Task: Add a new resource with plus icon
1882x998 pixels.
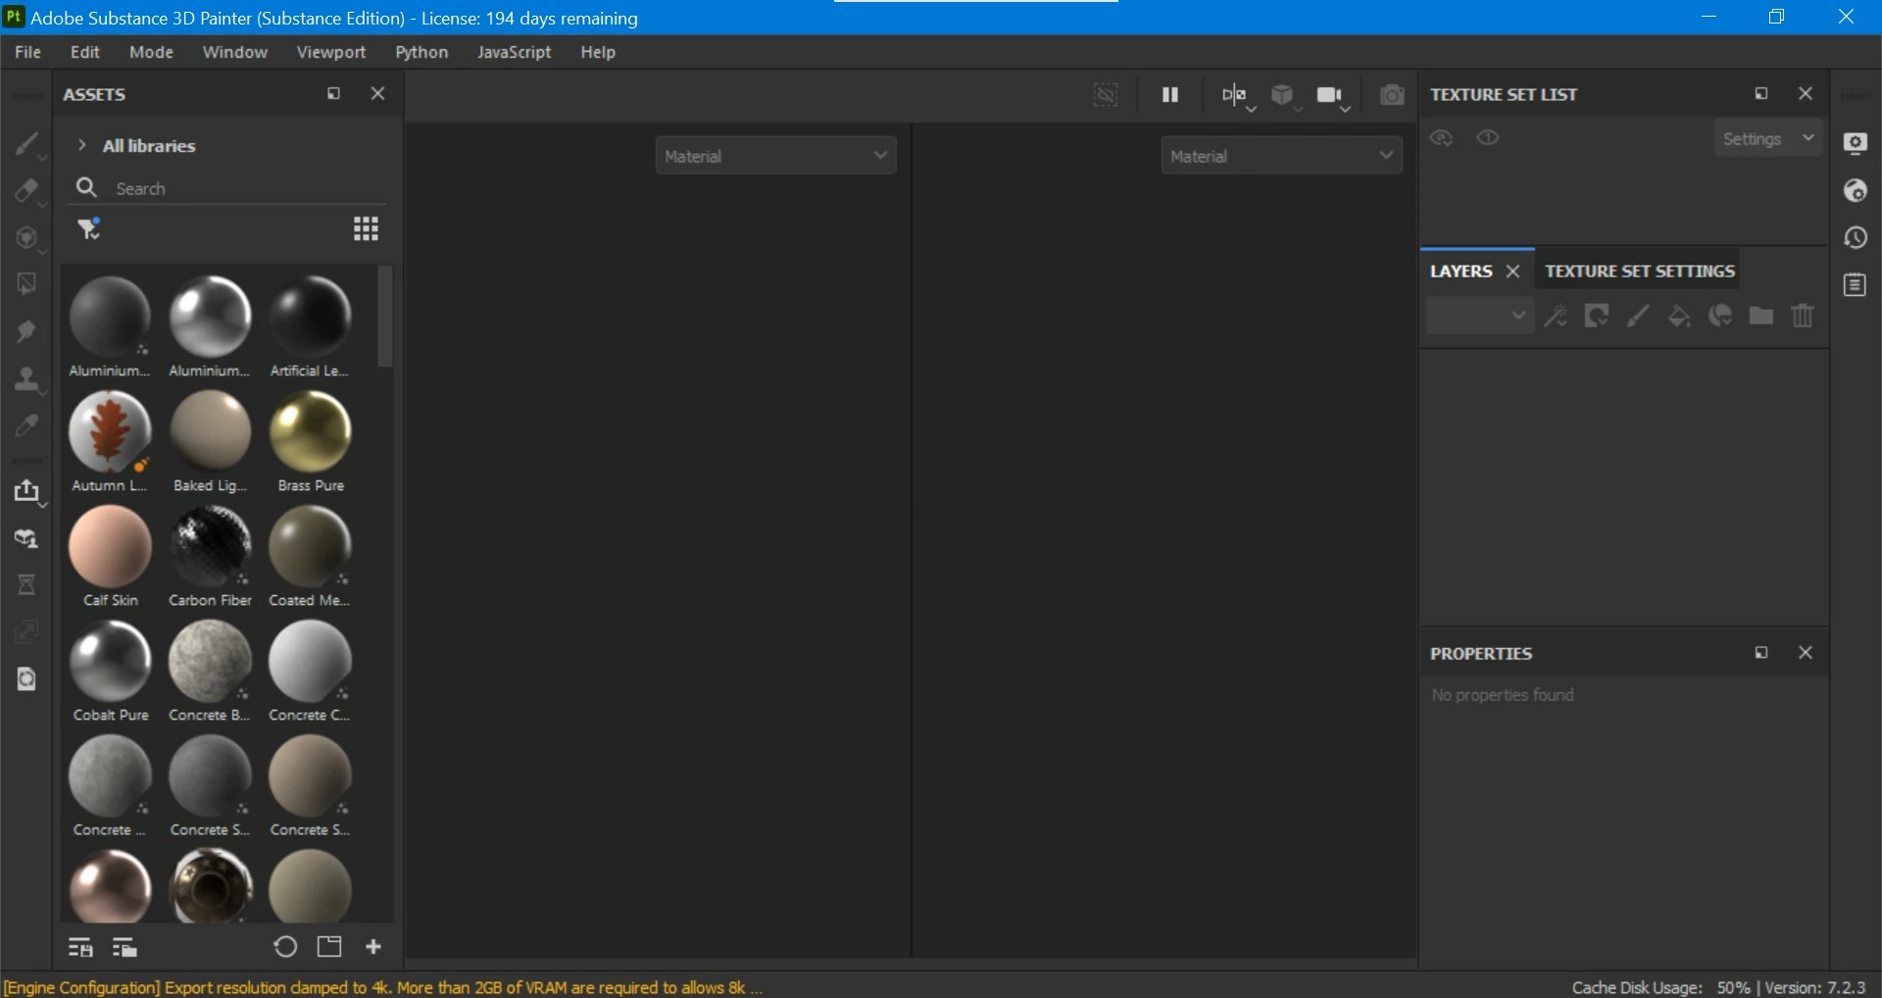Action: pos(373,947)
